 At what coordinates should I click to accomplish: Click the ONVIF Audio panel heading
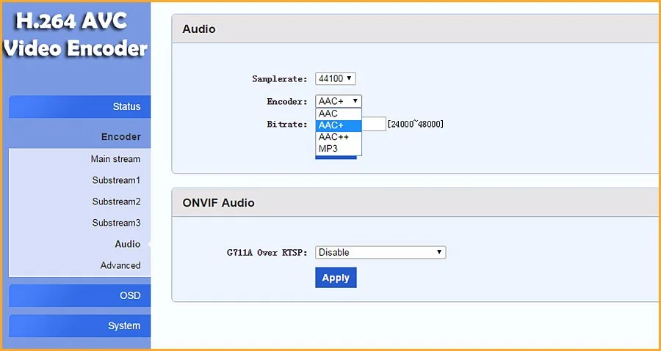click(218, 203)
